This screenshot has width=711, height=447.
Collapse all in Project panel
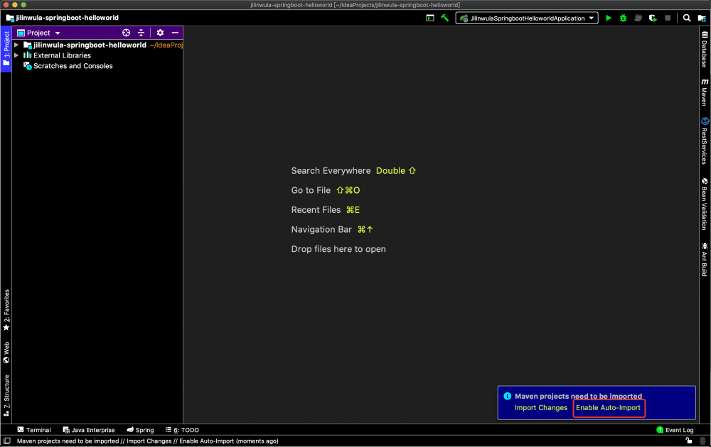141,33
